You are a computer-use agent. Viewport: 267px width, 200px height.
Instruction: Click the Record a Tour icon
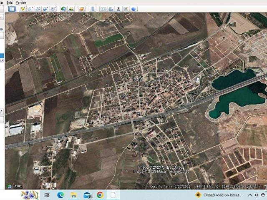click(x=53, y=9)
